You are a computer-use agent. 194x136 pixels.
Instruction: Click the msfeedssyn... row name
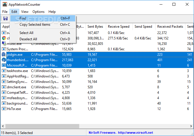click(17, 98)
